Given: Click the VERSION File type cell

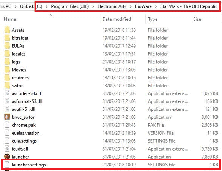Looking at the screenshot, I should (x=161, y=133).
